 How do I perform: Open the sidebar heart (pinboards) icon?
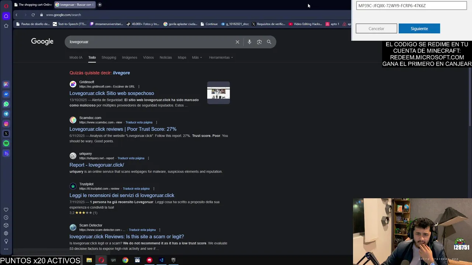pyautogui.click(x=6, y=210)
